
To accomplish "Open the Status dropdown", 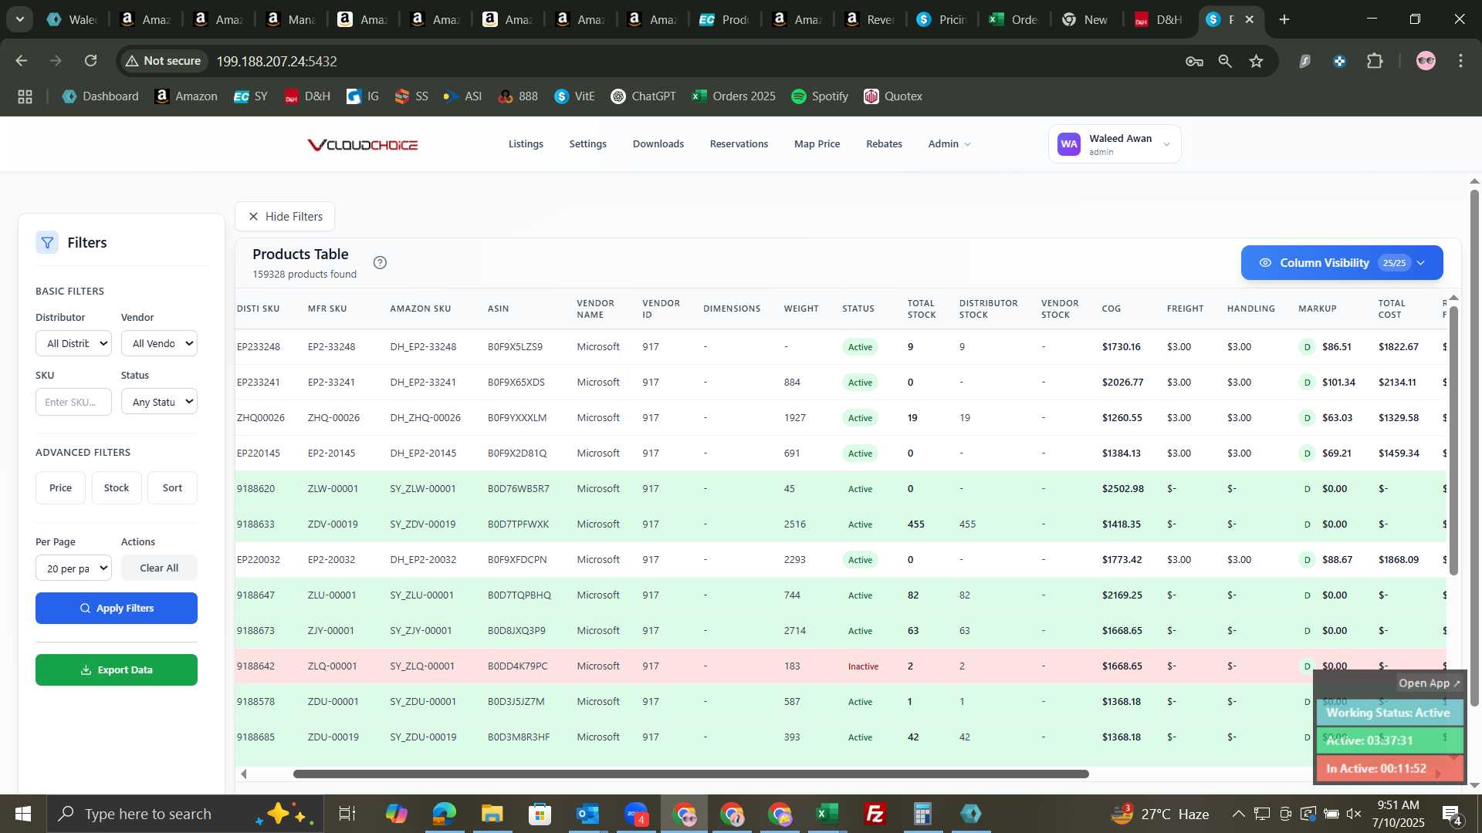I will click(159, 402).
